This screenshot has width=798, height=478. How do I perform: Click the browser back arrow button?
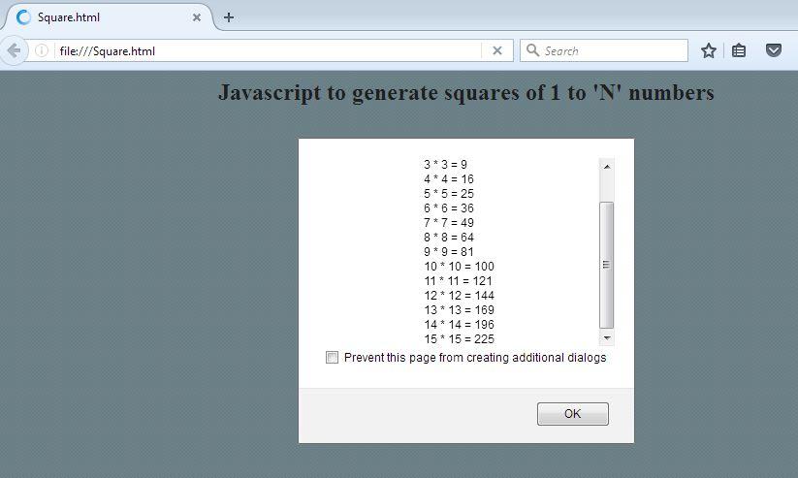[x=14, y=50]
